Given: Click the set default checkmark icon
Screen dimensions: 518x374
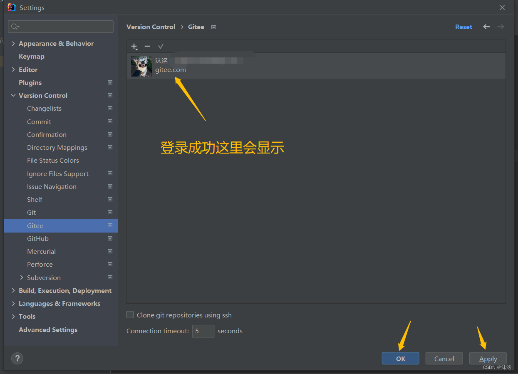Looking at the screenshot, I should click(x=161, y=47).
